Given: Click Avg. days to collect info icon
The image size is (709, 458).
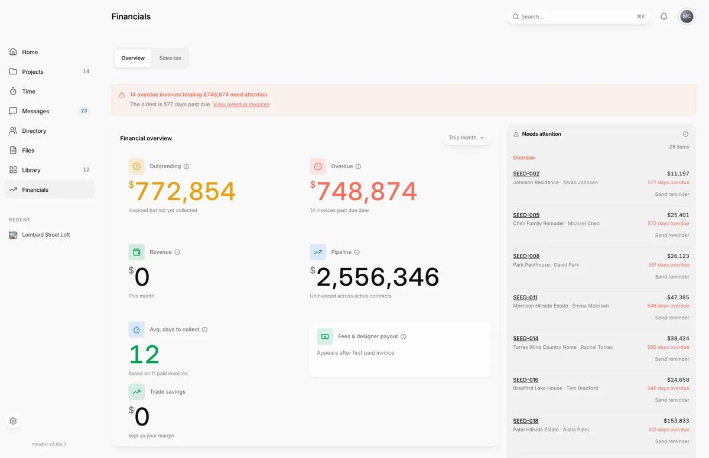Looking at the screenshot, I should (204, 330).
